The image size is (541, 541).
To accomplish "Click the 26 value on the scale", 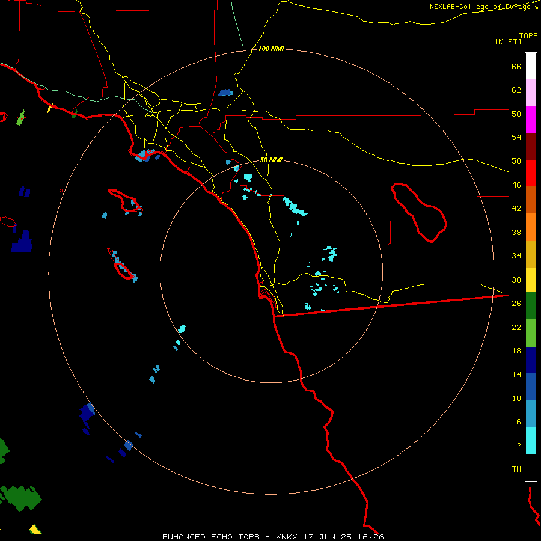I will point(516,304).
